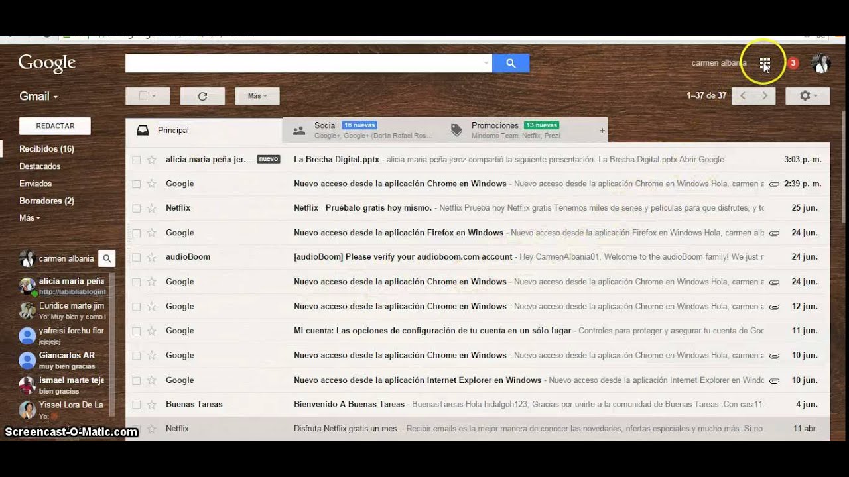Click yafreisi forchu flor chat avatar
Image resolution: width=849 pixels, height=477 pixels.
tap(27, 336)
